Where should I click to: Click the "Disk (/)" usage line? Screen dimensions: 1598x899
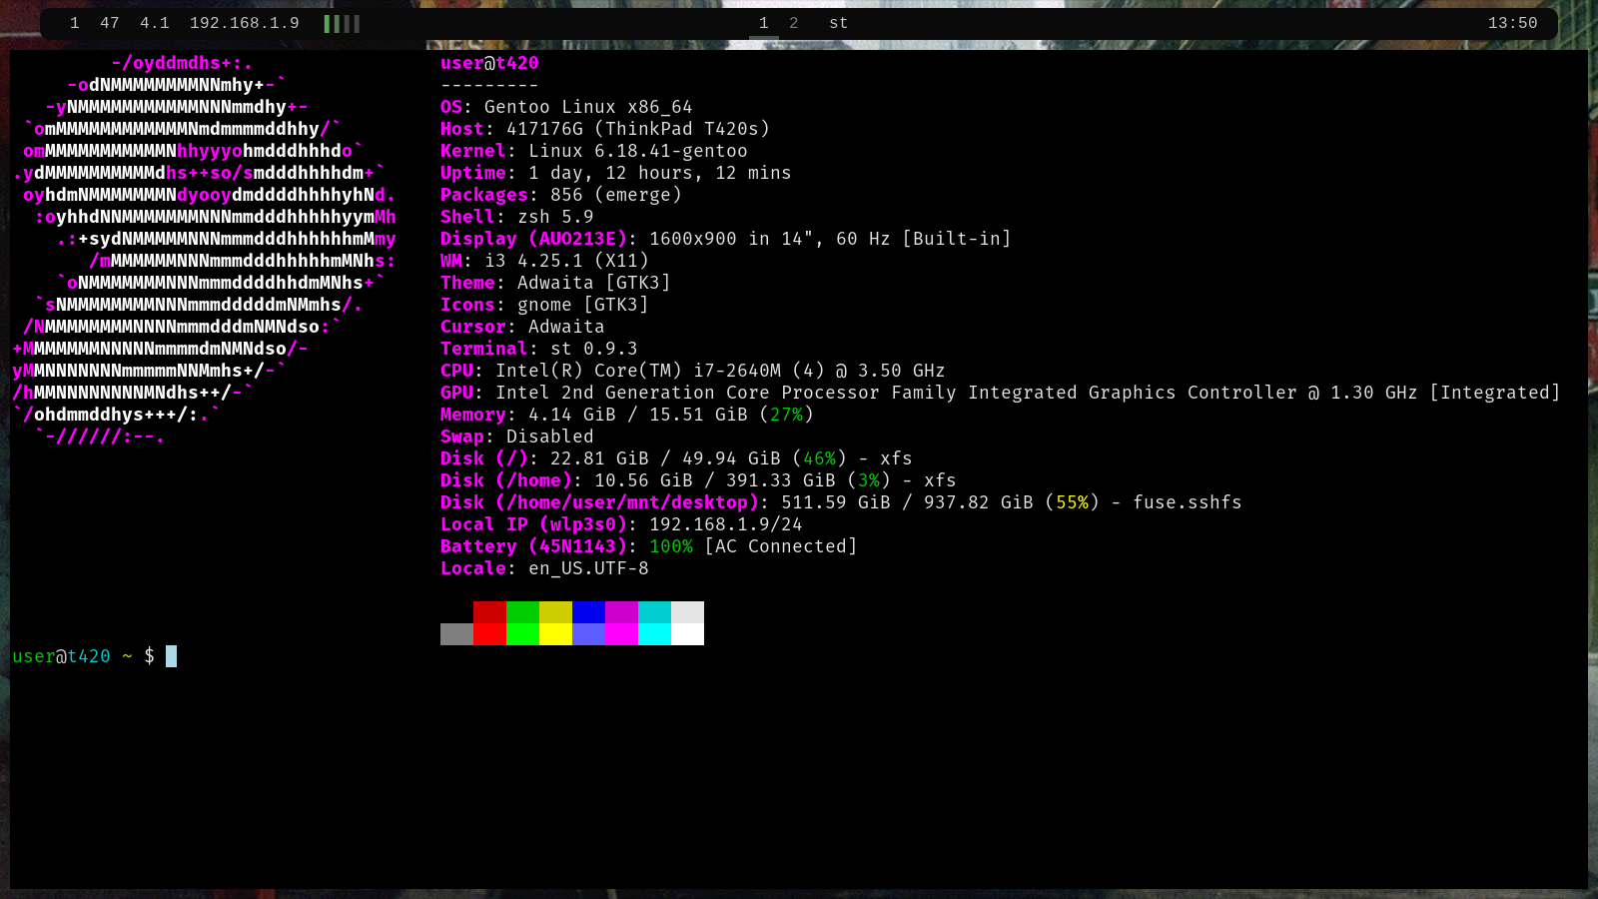point(676,458)
